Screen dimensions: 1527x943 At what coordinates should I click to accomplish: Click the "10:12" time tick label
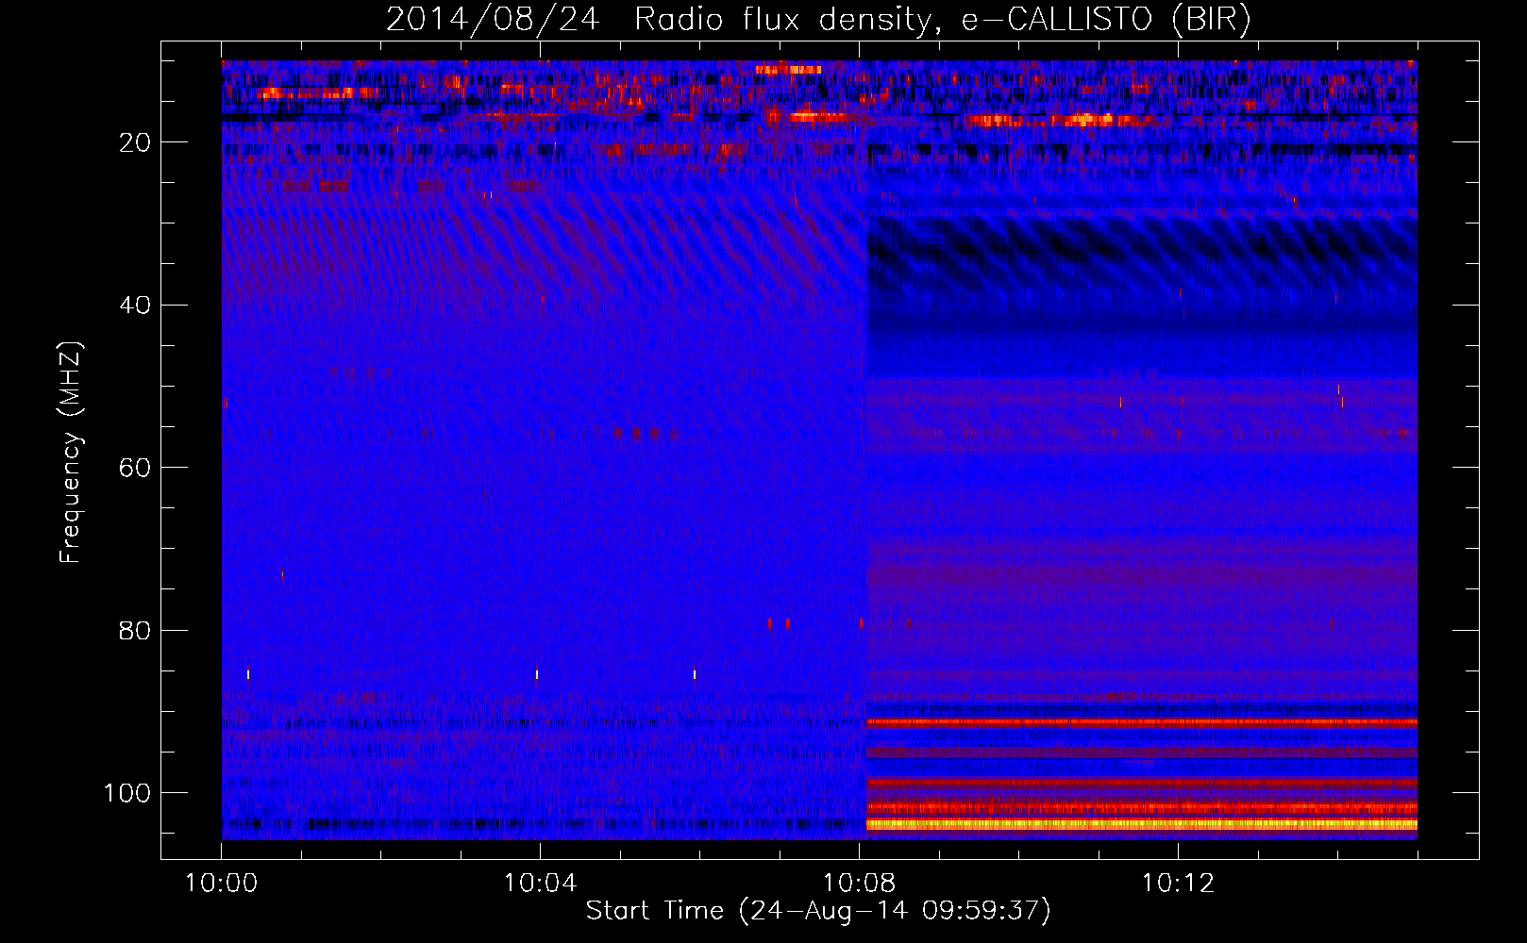[x=1178, y=884]
